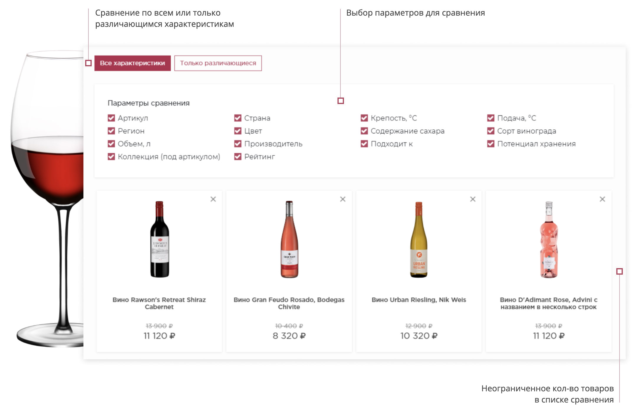Uncheck Сорт винограда parameter
Screen dimensions: 639x409
491,131
